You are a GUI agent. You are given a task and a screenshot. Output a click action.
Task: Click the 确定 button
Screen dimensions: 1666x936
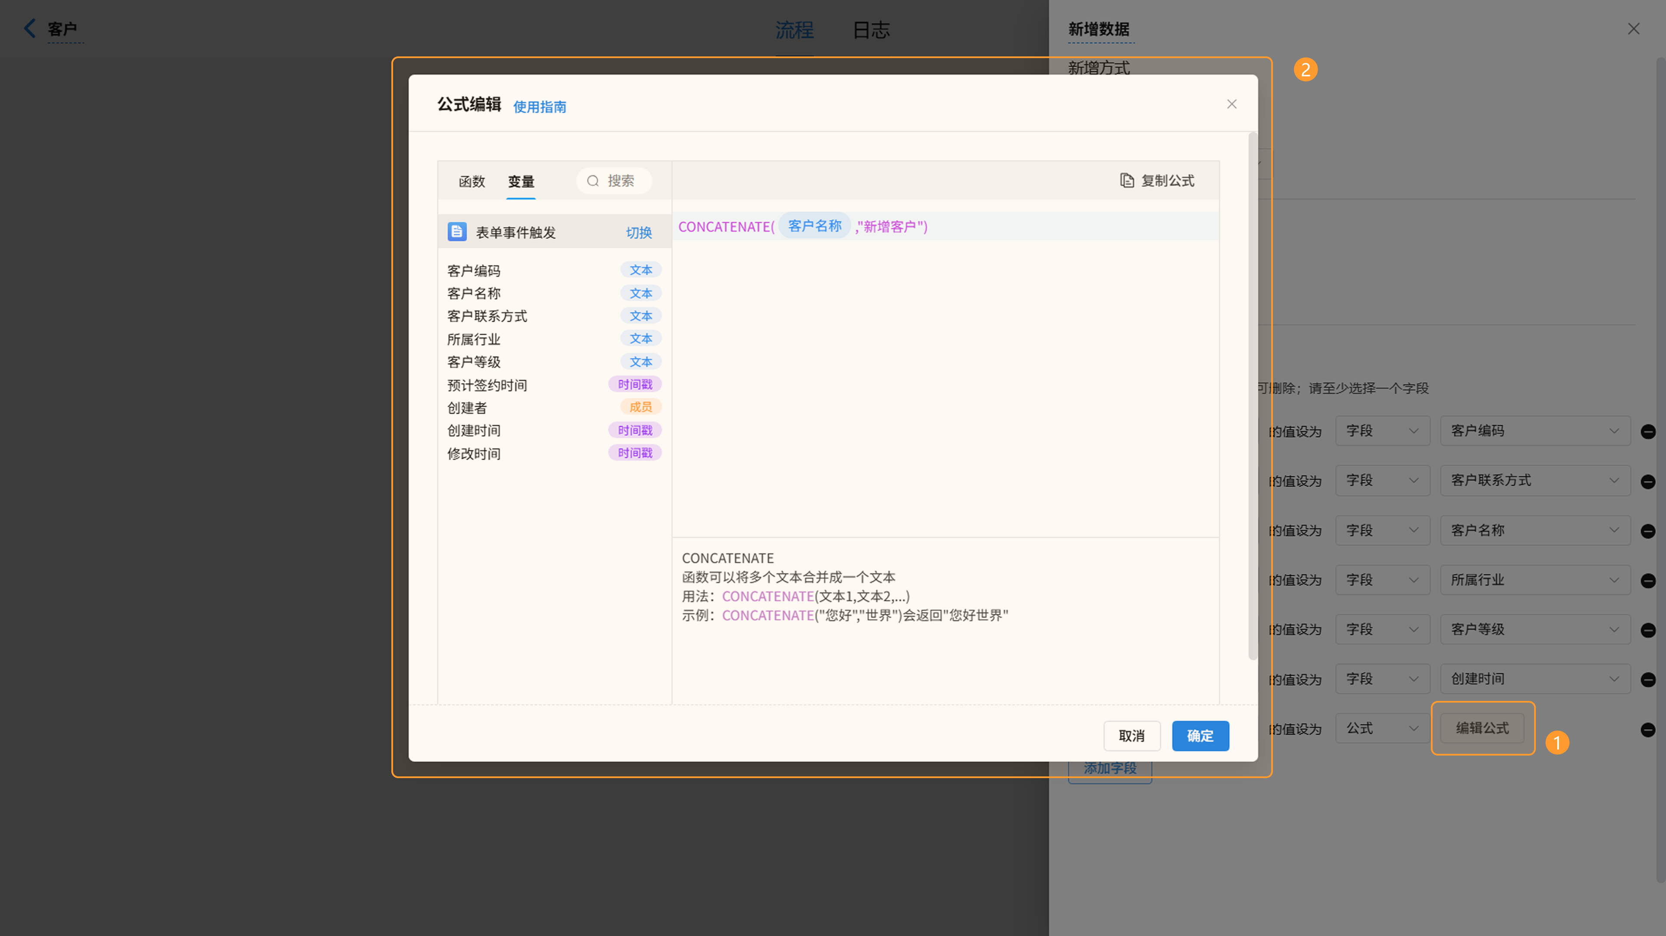point(1200,736)
